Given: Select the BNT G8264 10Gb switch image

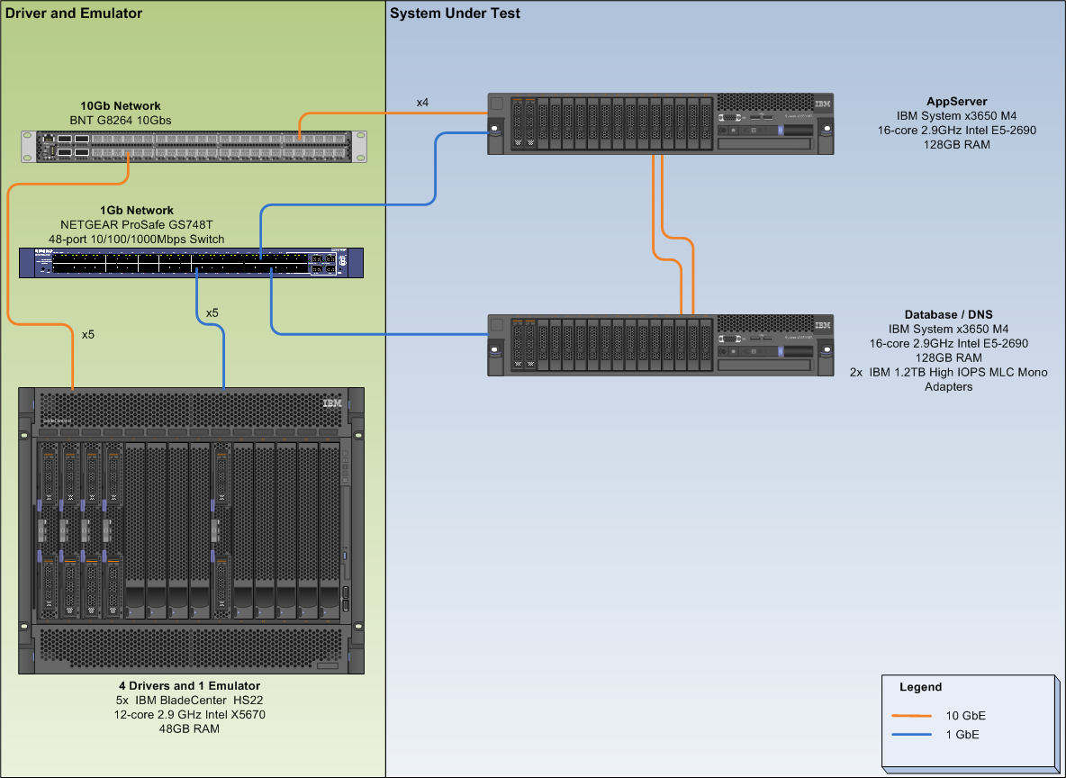Looking at the screenshot, I should tap(194, 147).
